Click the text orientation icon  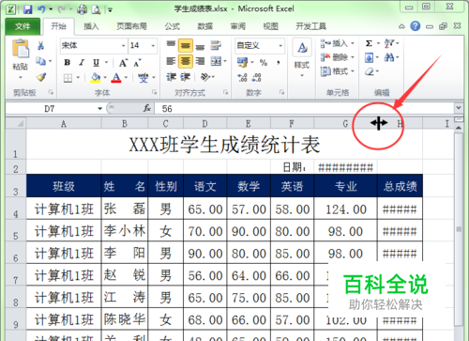pyautogui.click(x=205, y=77)
